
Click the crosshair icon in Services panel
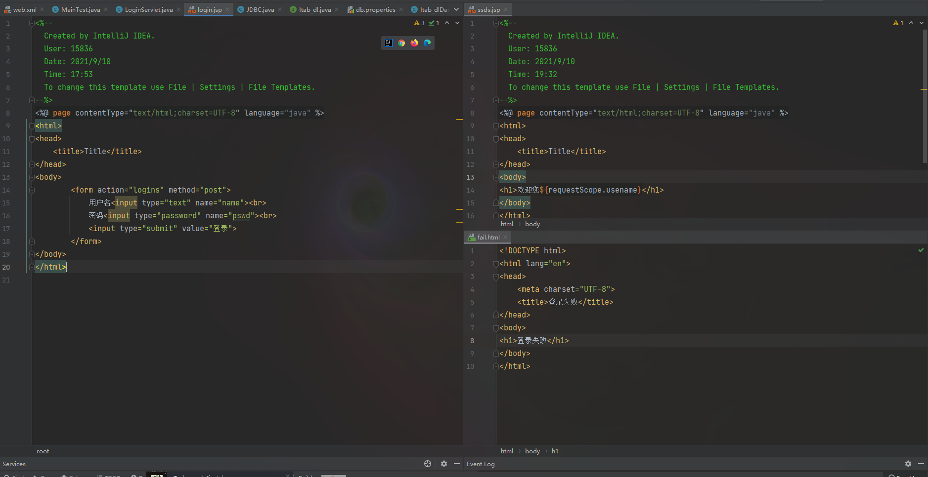click(428, 464)
